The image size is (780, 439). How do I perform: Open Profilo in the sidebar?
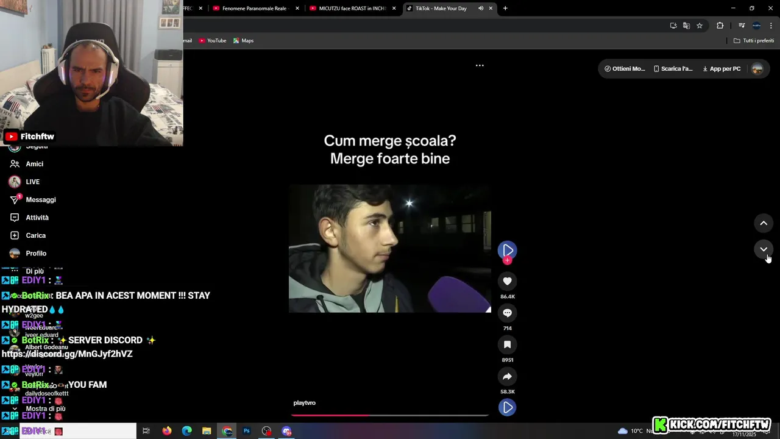click(36, 253)
